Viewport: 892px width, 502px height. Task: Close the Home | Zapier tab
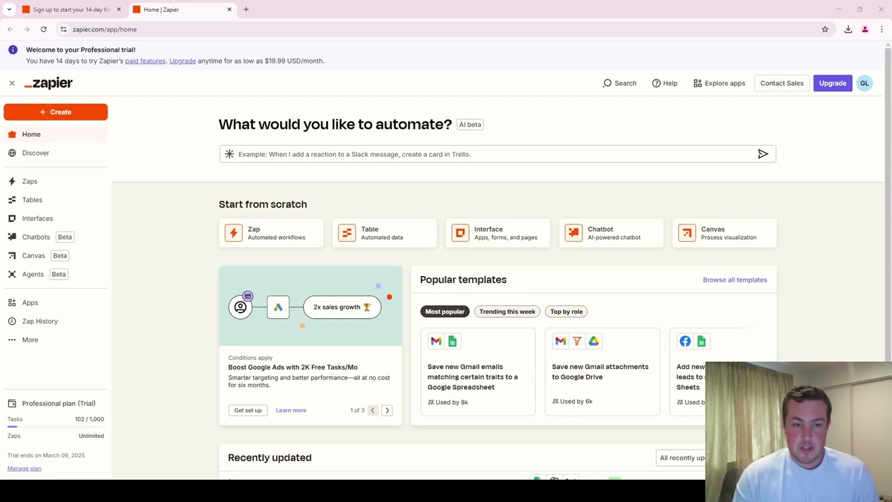click(x=229, y=10)
